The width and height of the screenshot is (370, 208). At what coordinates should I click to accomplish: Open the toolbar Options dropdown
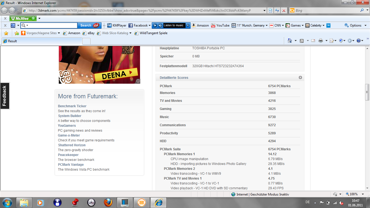coord(365,25)
